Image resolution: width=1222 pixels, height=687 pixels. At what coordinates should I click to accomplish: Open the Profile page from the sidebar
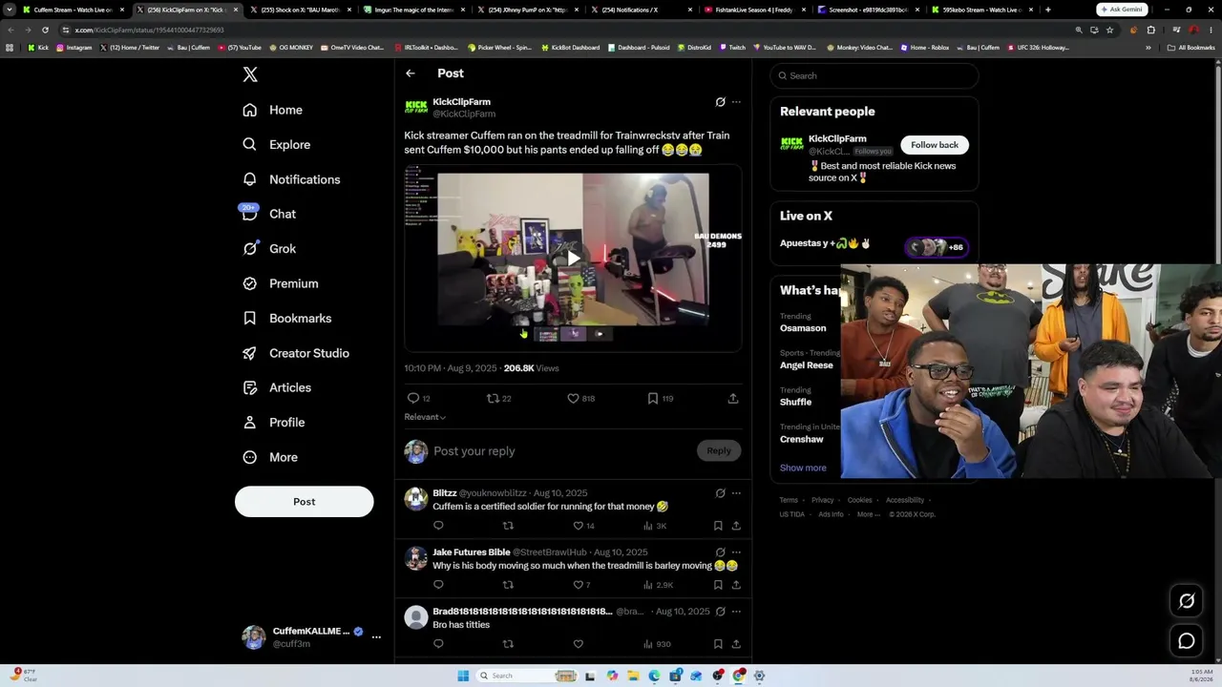[x=274, y=423]
